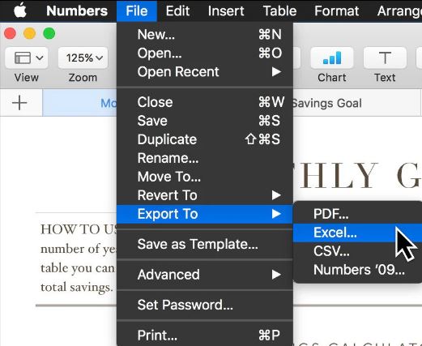Screen dimensions: 422x346
Task: Export to Numbers '09… format
Action: [357, 270]
